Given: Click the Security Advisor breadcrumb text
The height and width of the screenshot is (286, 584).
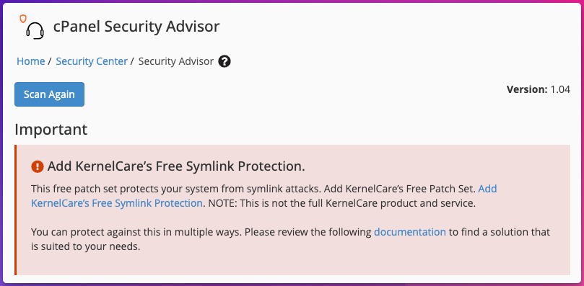Looking at the screenshot, I should 176,61.
